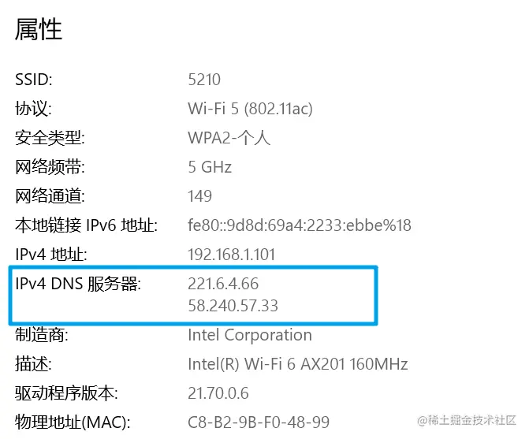This screenshot has height=439, width=529.
Task: Select the fe80 IPv6 address text
Action: click(x=300, y=225)
